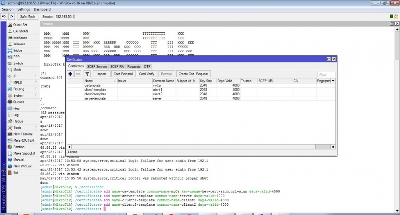This screenshot has height=215, width=400.
Task: Open the Dashboard menu
Action: pyautogui.click(x=42, y=9)
